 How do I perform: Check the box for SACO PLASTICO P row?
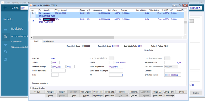click(x=37, y=19)
